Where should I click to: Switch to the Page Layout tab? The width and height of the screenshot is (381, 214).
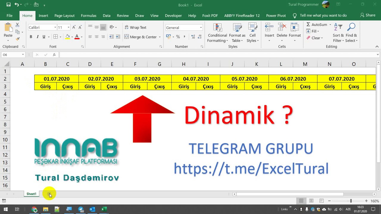click(65, 15)
